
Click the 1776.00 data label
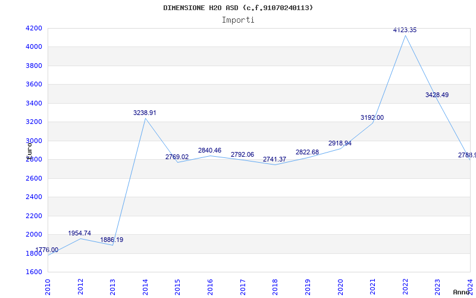(47, 250)
